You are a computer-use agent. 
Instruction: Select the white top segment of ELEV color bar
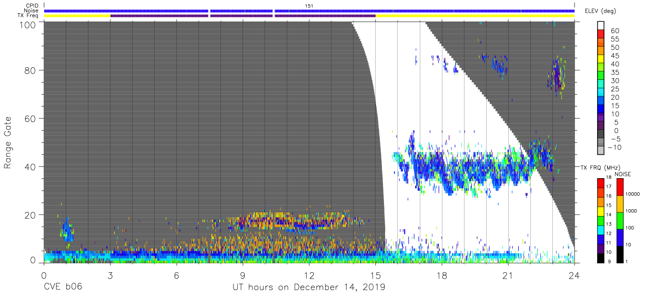[x=602, y=26]
